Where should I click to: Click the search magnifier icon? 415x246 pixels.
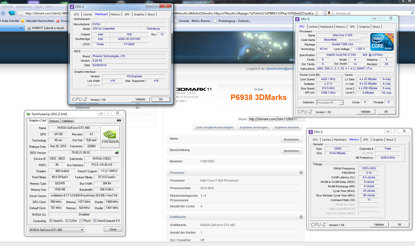point(412,13)
